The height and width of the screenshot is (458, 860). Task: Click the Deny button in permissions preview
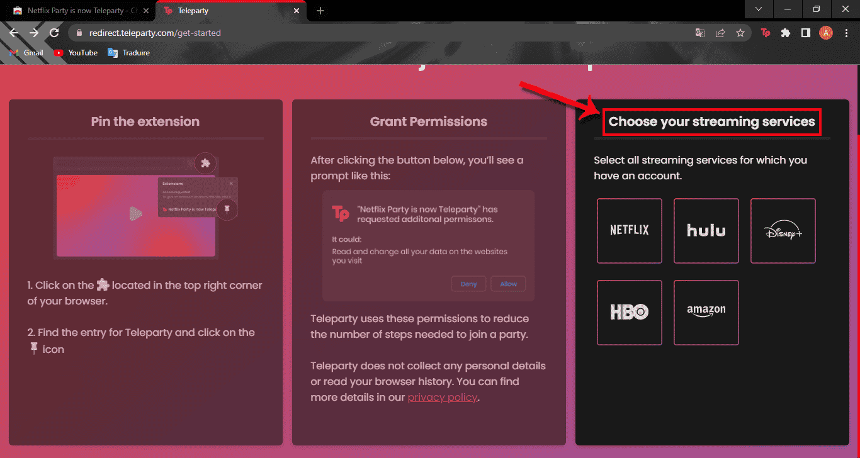468,284
